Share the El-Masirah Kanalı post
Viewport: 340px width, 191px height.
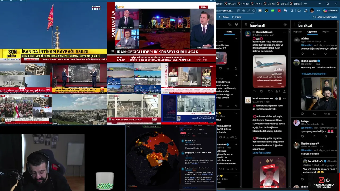tap(284, 92)
